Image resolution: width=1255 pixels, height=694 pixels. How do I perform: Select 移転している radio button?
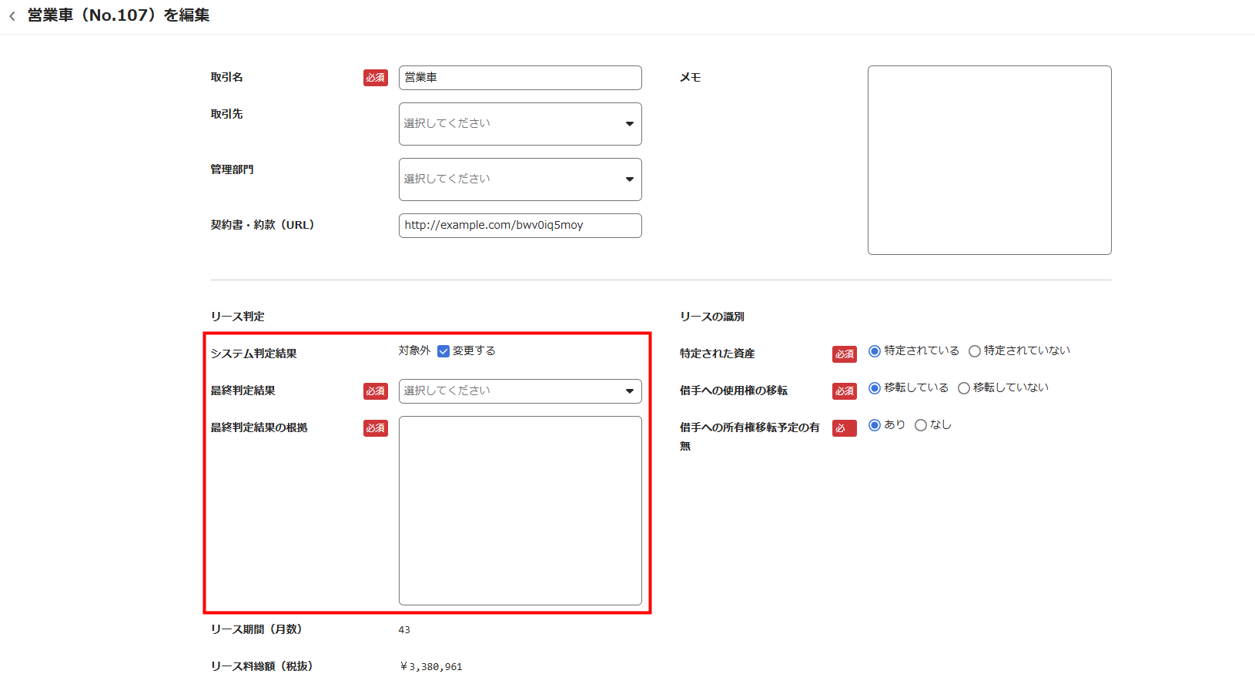tap(875, 388)
